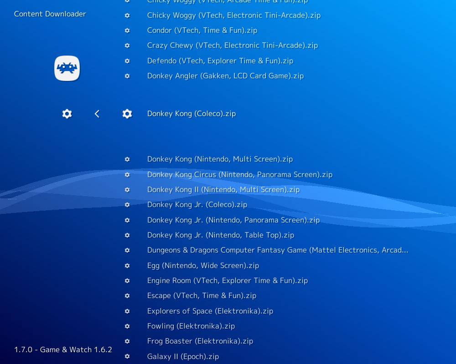The width and height of the screenshot is (456, 364).
Task: Click the 'Content Downloader' title text
Action: point(50,14)
